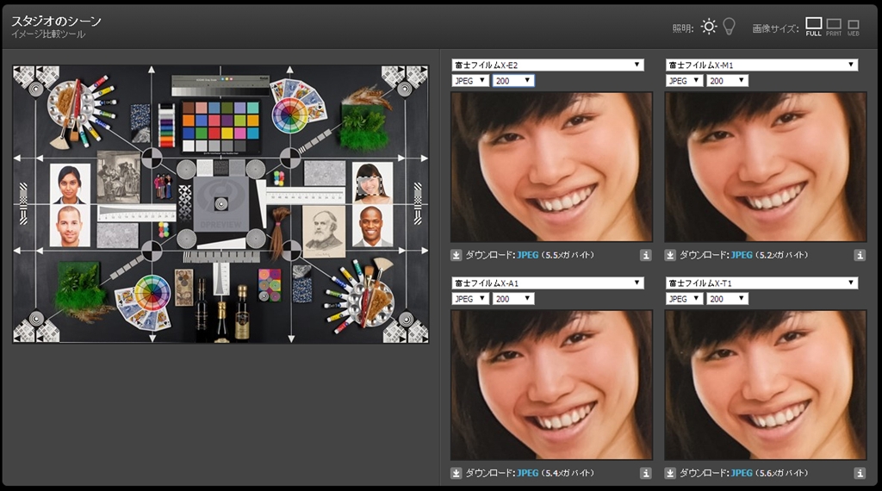Download the 5.6 MB JPEG link
882x491 pixels.
tap(742, 474)
